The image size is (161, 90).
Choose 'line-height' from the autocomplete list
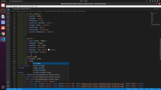(51, 70)
